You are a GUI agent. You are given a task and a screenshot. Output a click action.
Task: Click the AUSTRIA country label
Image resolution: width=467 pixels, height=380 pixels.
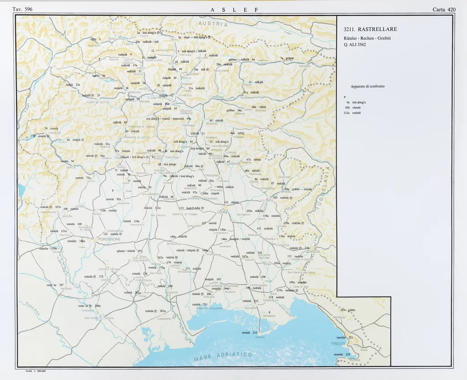click(x=213, y=24)
